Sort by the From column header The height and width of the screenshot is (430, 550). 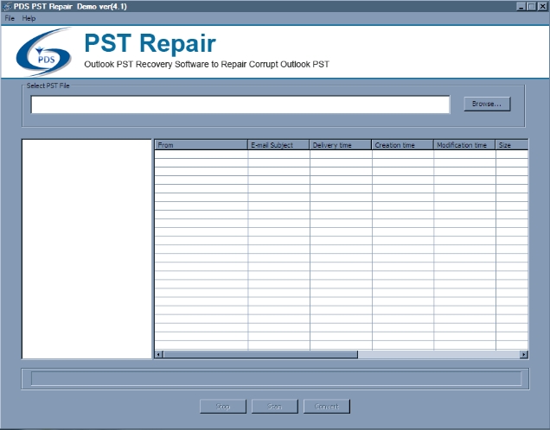point(201,145)
